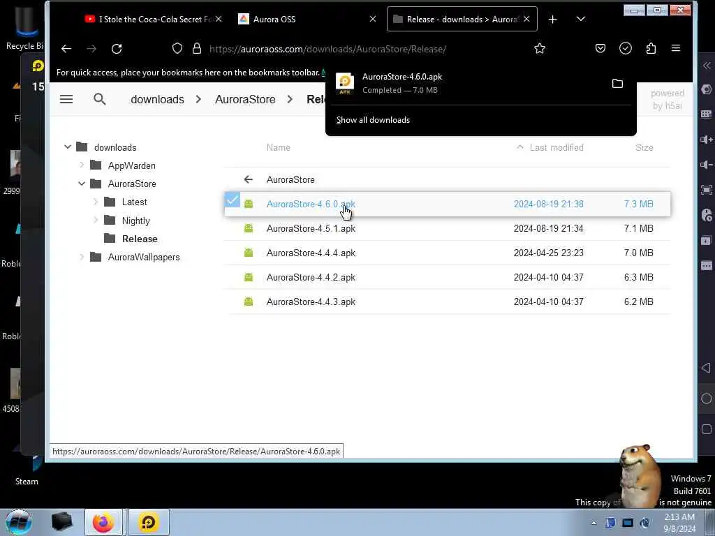Open the tracking protection shield icon
Image resolution: width=715 pixels, height=536 pixels.
click(177, 48)
